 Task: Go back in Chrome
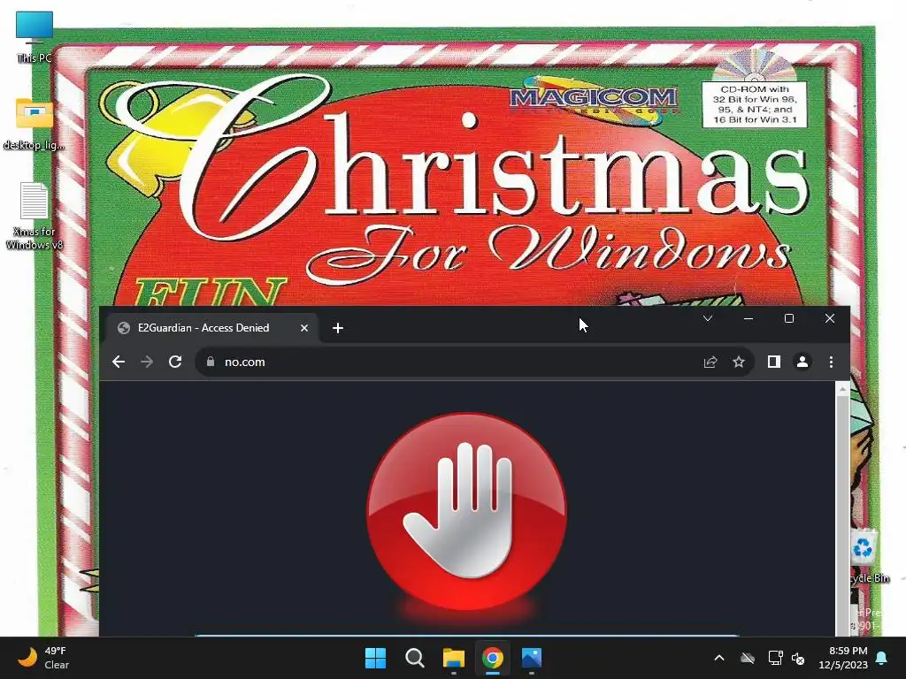coord(119,362)
